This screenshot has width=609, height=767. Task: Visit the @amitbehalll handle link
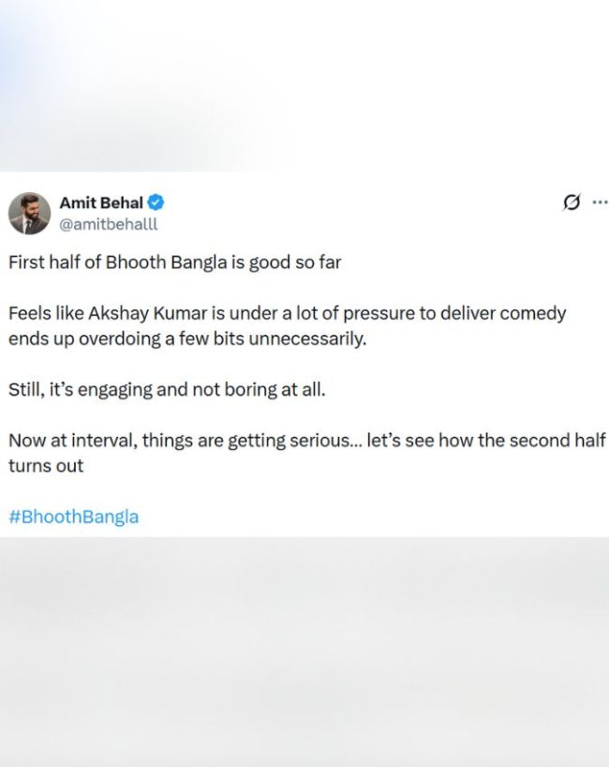(109, 224)
